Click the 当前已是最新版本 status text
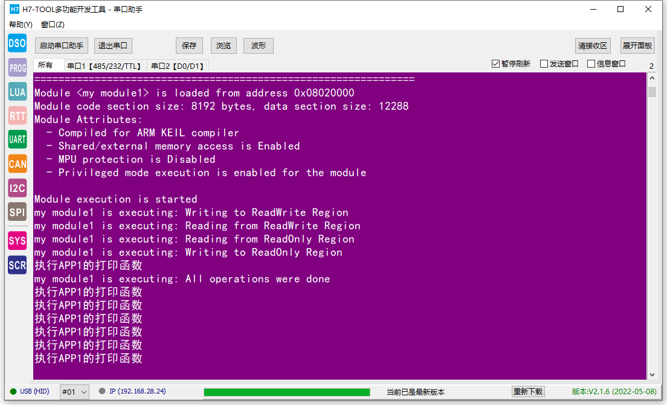Image resolution: width=667 pixels, height=405 pixels. 416,392
